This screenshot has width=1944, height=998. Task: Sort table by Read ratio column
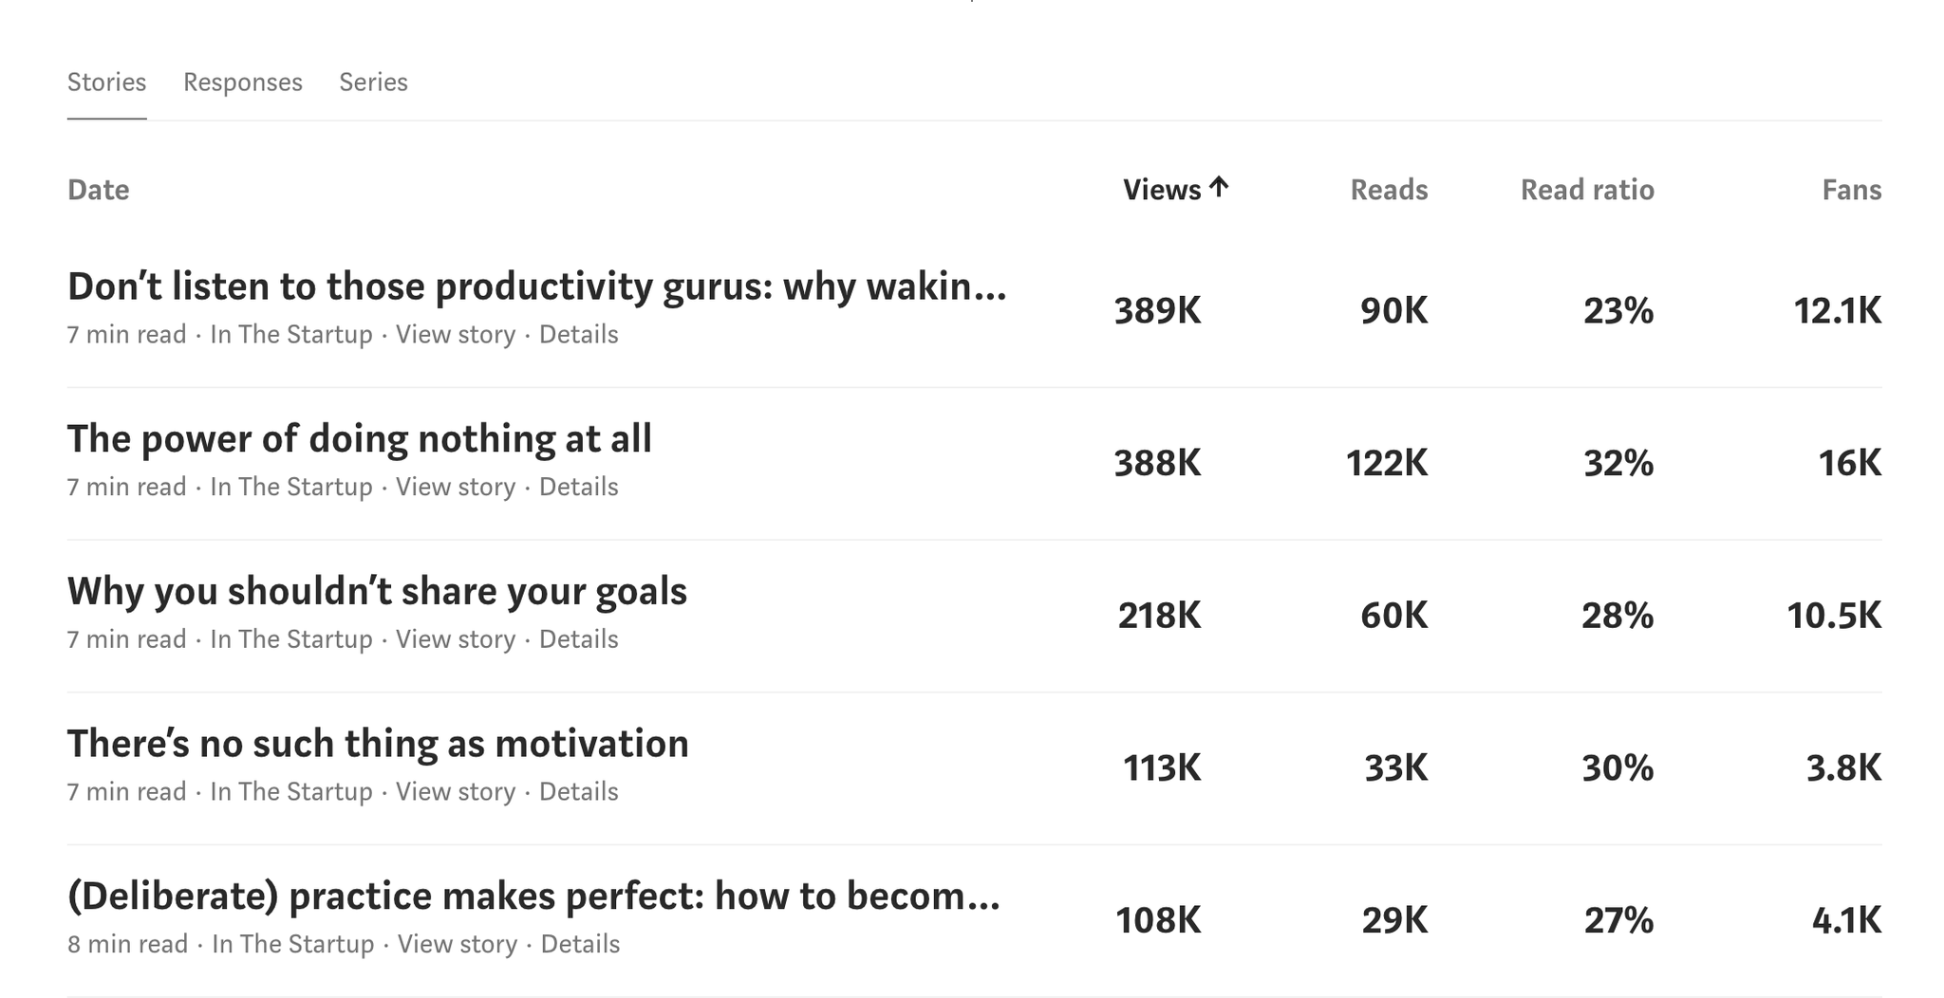[1587, 190]
